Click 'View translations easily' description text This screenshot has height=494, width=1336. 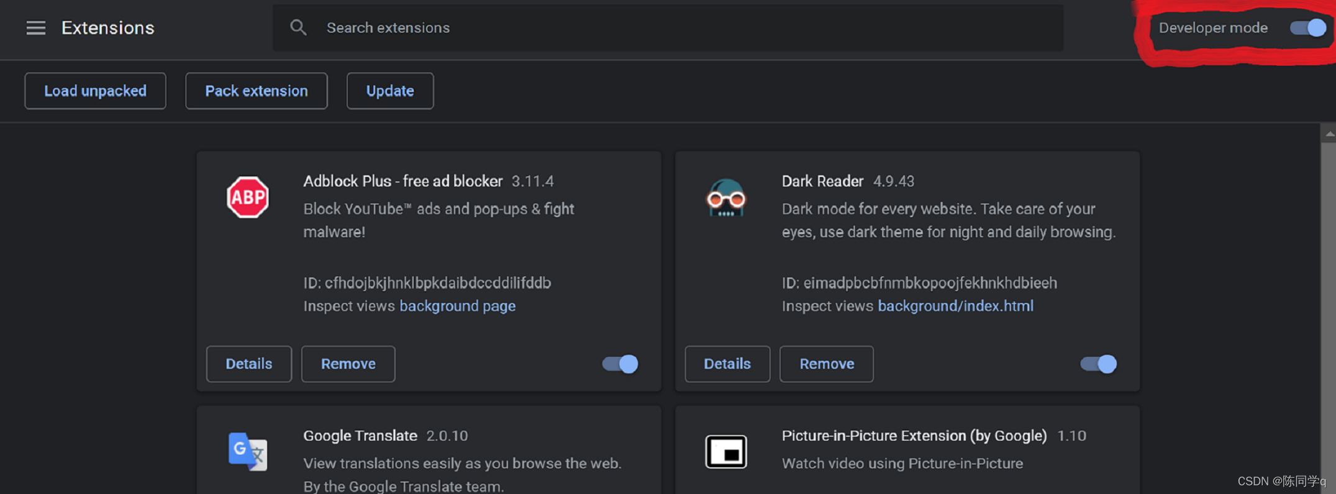(462, 474)
